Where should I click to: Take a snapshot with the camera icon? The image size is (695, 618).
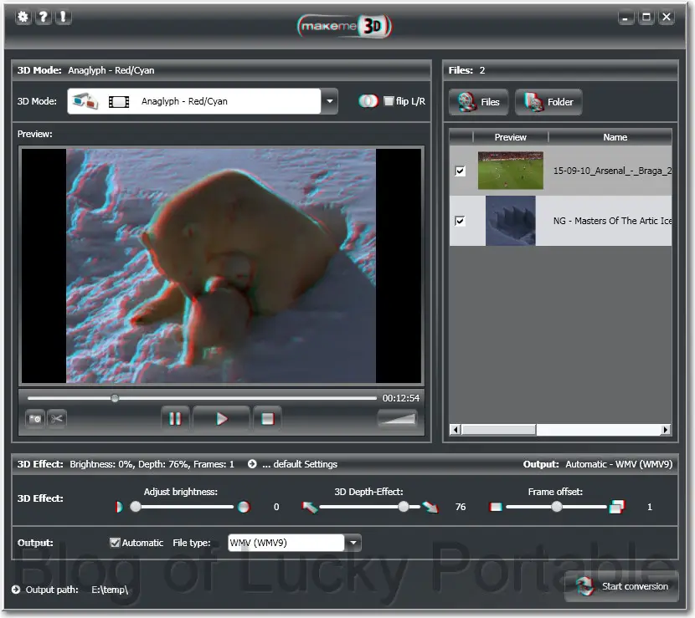click(35, 419)
